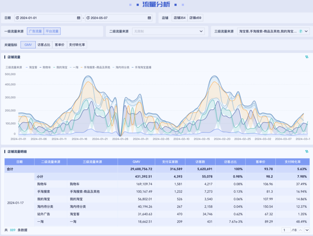Screen dimensions: 313x236
Task: Select the 店铺354 store button
Action: pyautogui.click(x=179, y=18)
